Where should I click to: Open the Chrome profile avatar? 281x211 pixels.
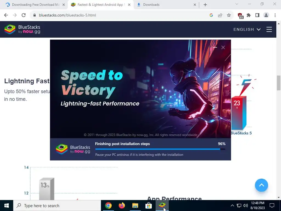[266, 15]
